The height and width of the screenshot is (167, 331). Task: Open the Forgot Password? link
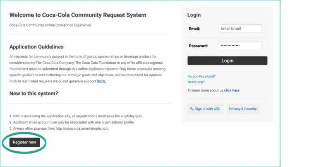point(201,76)
